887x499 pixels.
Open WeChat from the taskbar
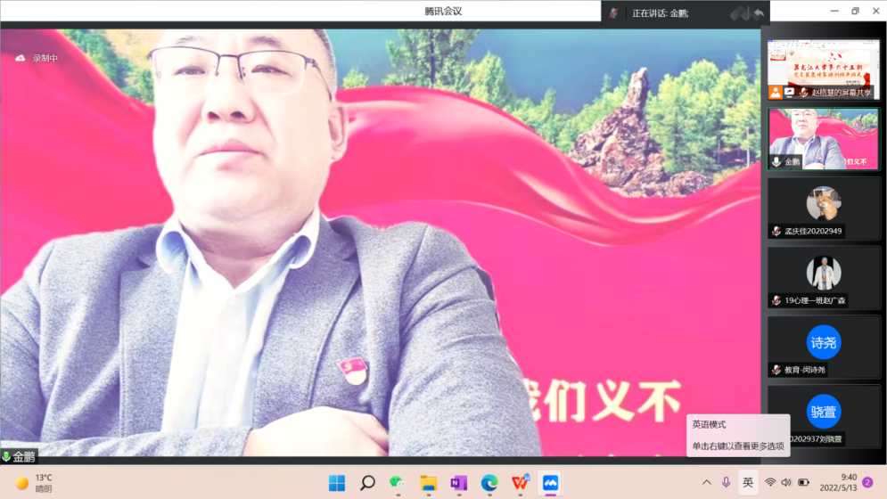(x=397, y=483)
